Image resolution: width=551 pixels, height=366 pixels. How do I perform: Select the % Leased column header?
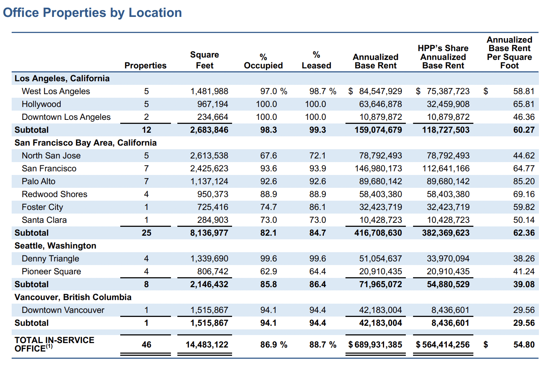click(x=317, y=58)
